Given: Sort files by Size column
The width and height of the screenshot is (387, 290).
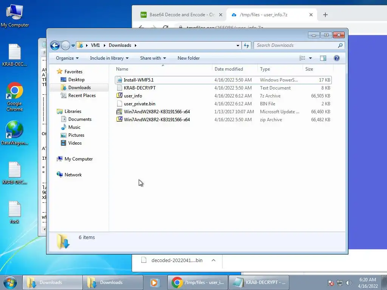Looking at the screenshot, I should coord(318,69).
